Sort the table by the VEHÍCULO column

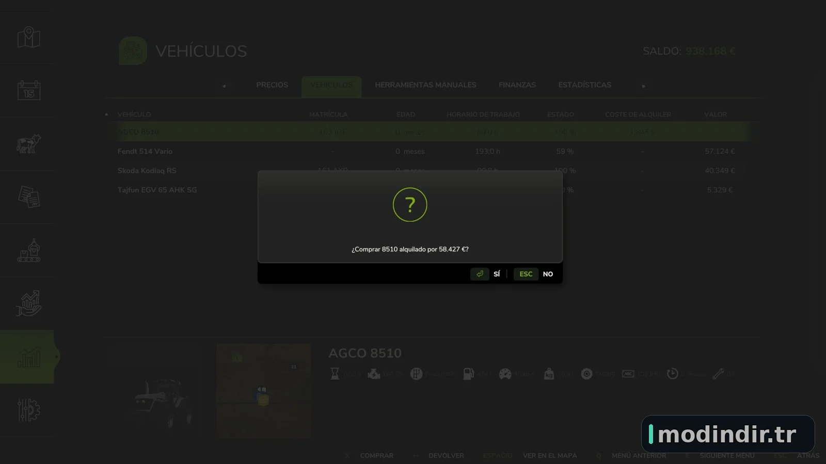(134, 114)
